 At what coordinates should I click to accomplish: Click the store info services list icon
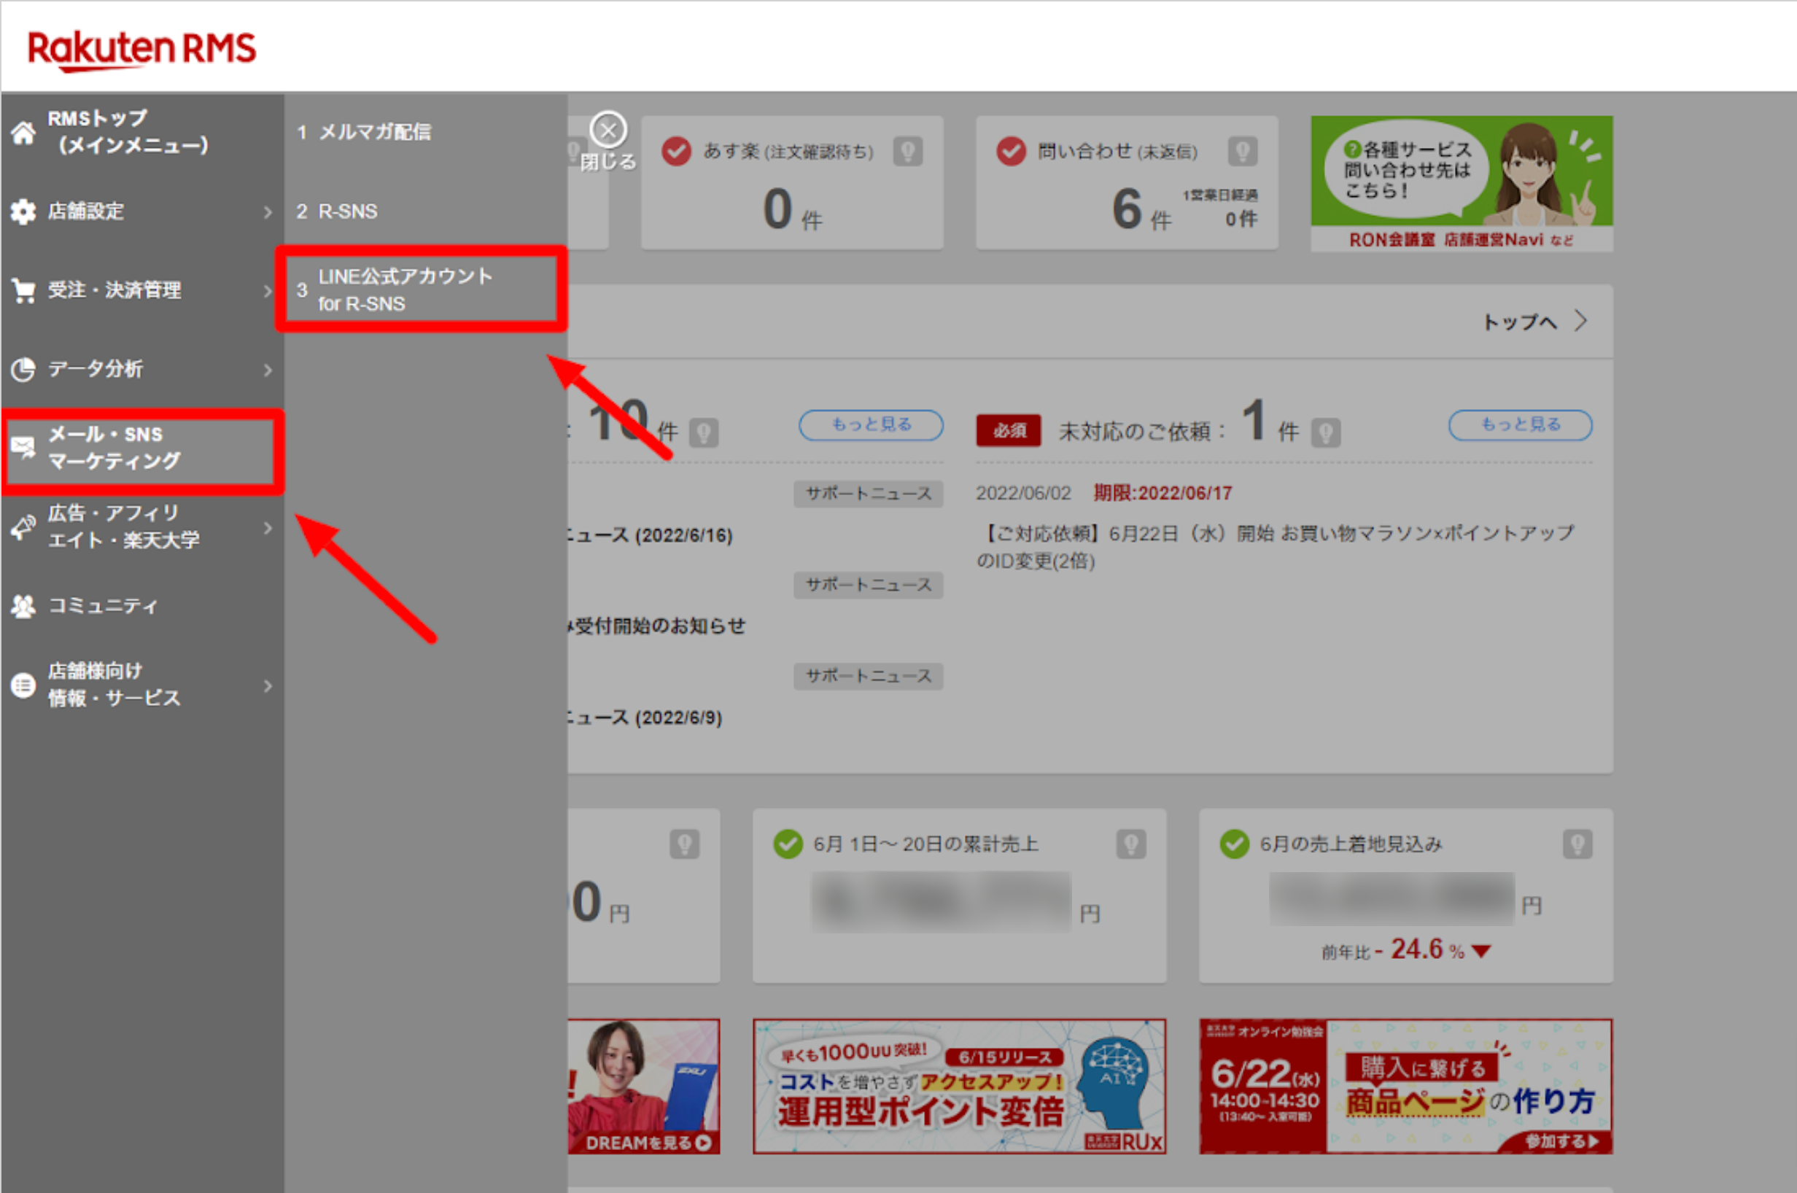pyautogui.click(x=23, y=685)
